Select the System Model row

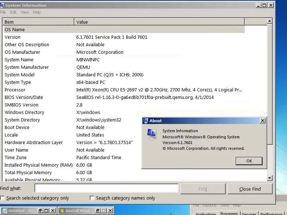pyautogui.click(x=124, y=75)
